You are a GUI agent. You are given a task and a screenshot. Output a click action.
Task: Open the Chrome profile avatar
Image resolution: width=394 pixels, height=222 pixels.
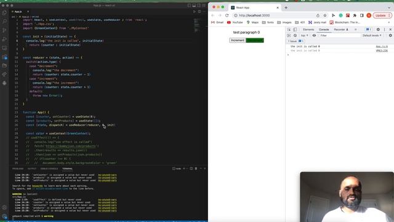coord(369,15)
